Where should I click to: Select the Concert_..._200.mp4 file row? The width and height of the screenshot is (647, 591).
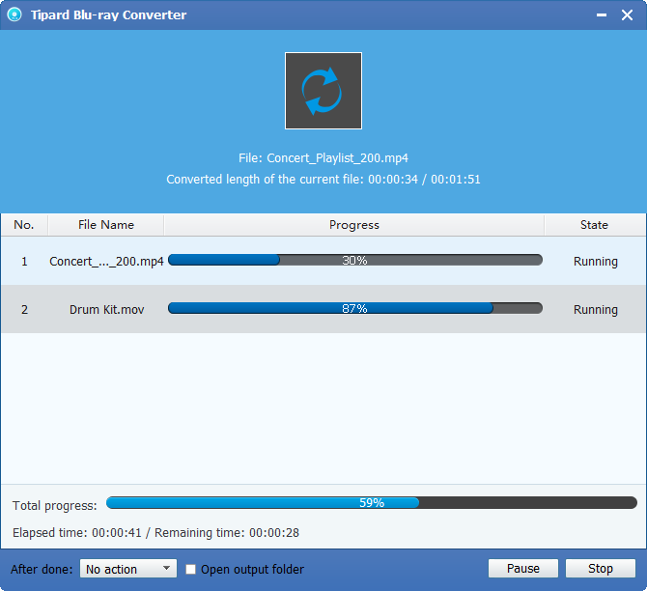[323, 261]
